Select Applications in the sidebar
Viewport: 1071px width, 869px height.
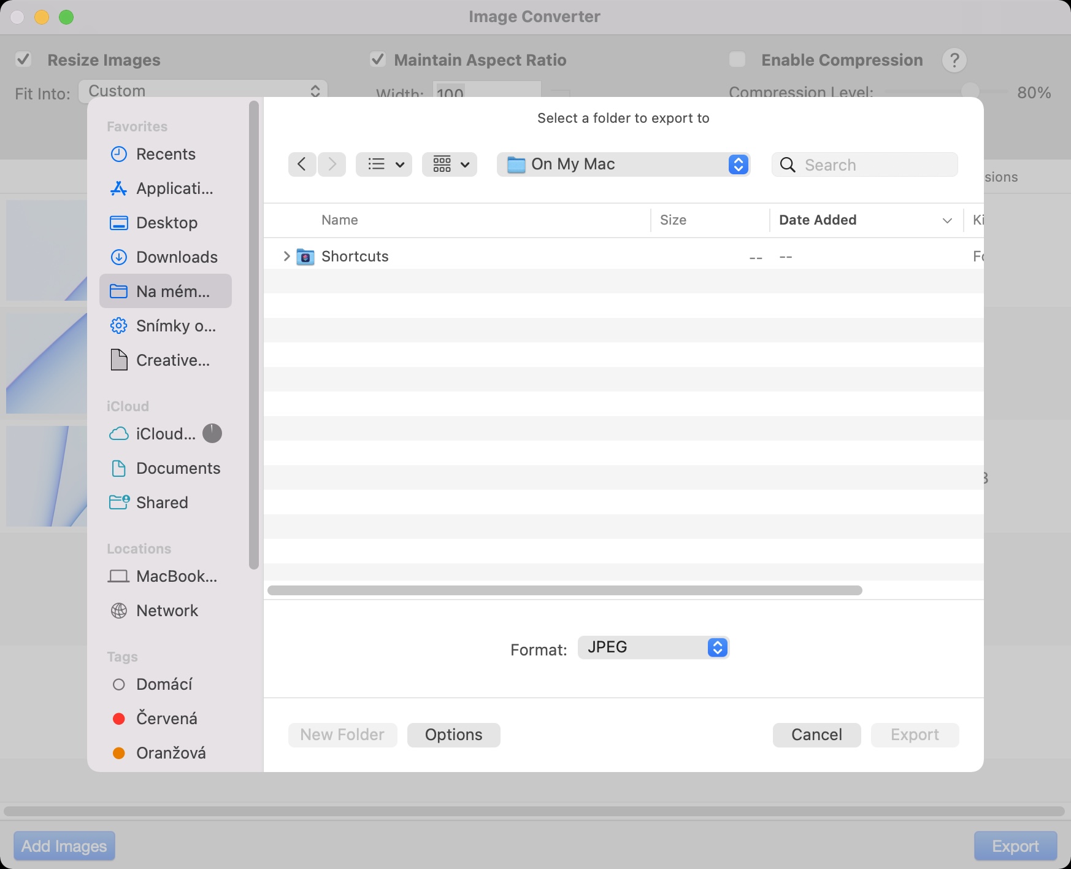[174, 188]
